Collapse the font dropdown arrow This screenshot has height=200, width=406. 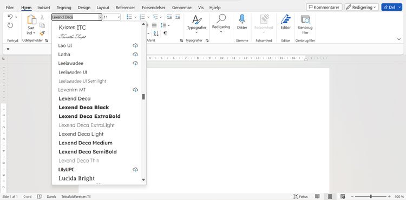(x=100, y=17)
